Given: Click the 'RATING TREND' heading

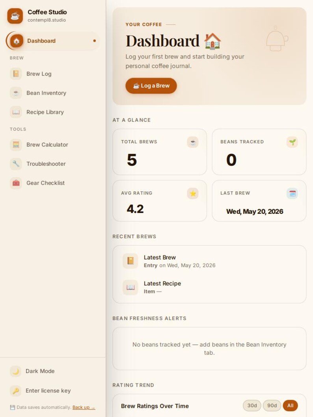Looking at the screenshot, I should 133,385.
